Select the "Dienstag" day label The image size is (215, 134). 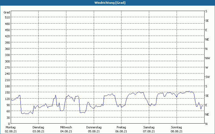click(38, 127)
